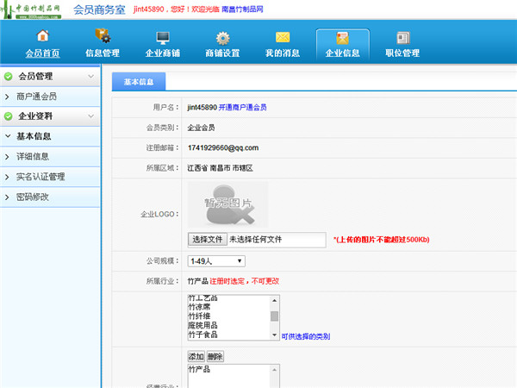Click the 会员首页 home icon
This screenshot has width=517, height=388.
tap(42, 37)
